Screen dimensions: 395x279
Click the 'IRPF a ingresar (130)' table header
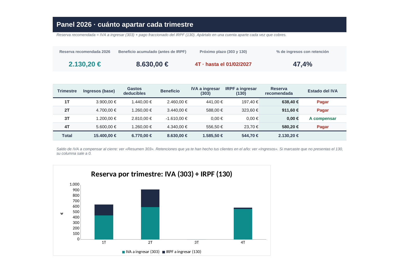tap(241, 91)
